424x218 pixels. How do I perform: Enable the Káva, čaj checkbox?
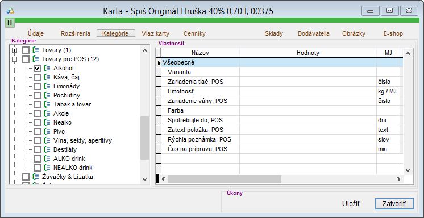click(38, 78)
